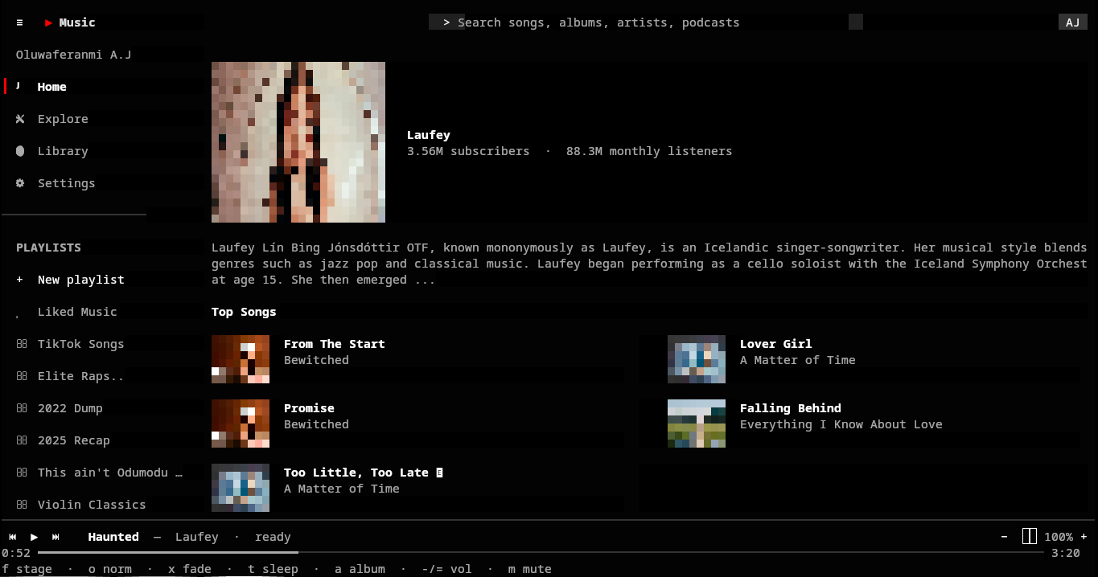The image size is (1098, 577).
Task: Click This ain't Odumodu playlist icon
Action: click(22, 473)
